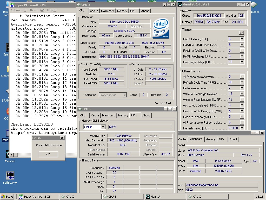Click the Level 2 cache value 4096 KBytes
Image resolution: width=266 pixels, height=200 pixels.
point(158,79)
